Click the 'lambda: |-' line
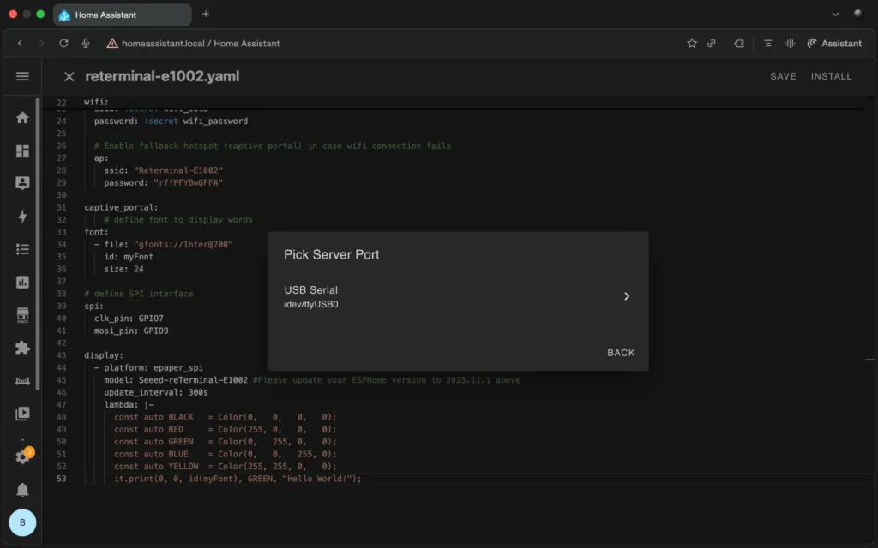The width and height of the screenshot is (878, 548). click(x=129, y=405)
